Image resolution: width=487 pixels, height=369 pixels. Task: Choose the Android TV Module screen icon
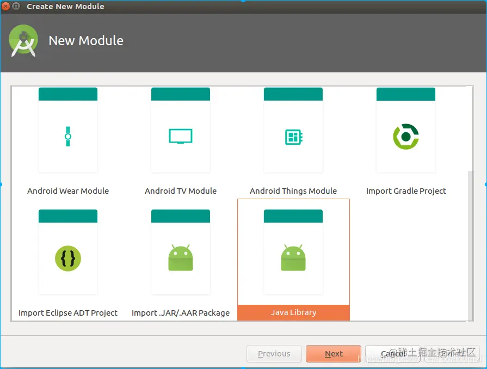coord(181,137)
